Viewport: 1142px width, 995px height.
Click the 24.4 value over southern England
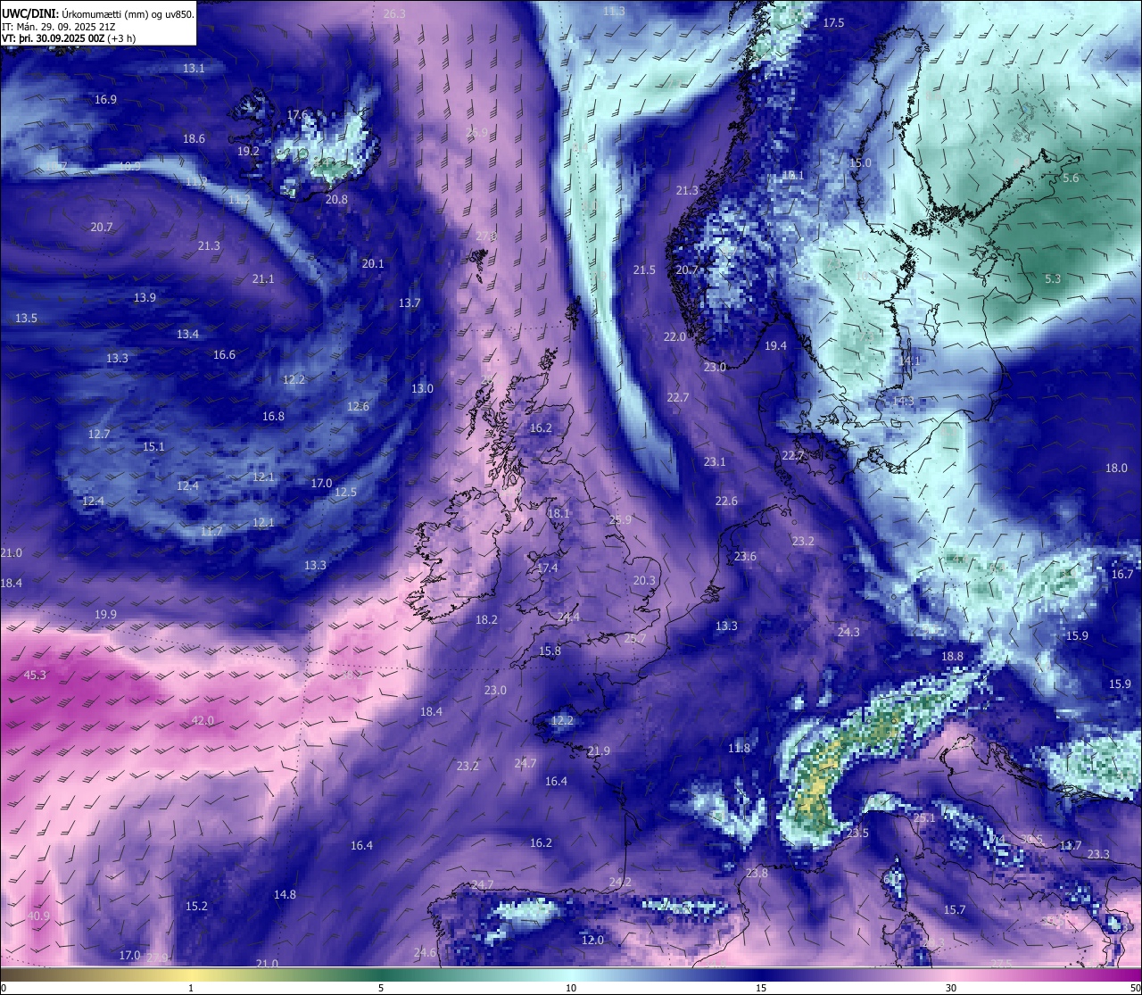coord(568,618)
